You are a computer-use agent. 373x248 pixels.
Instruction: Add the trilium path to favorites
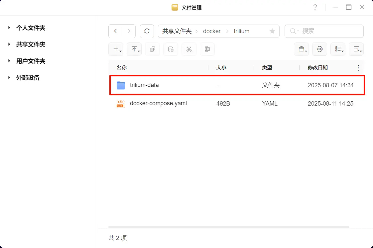[x=272, y=31]
